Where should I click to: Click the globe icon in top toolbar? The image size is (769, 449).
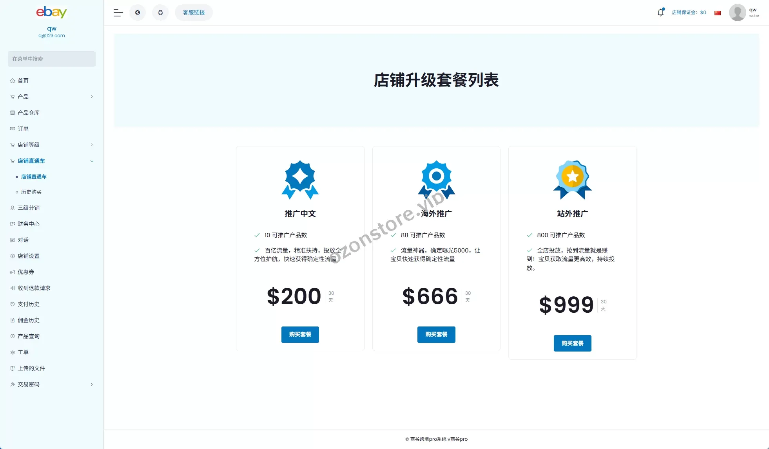pos(138,13)
